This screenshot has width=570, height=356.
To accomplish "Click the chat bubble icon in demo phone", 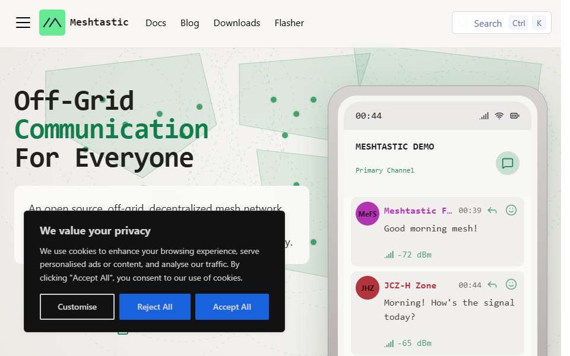I will click(x=508, y=163).
